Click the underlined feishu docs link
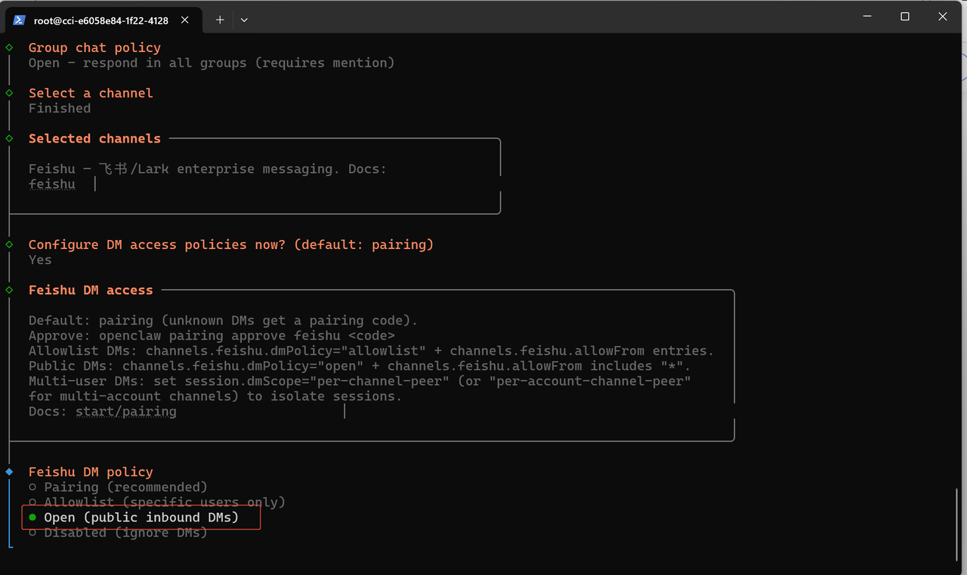The height and width of the screenshot is (575, 967). pyautogui.click(x=52, y=184)
